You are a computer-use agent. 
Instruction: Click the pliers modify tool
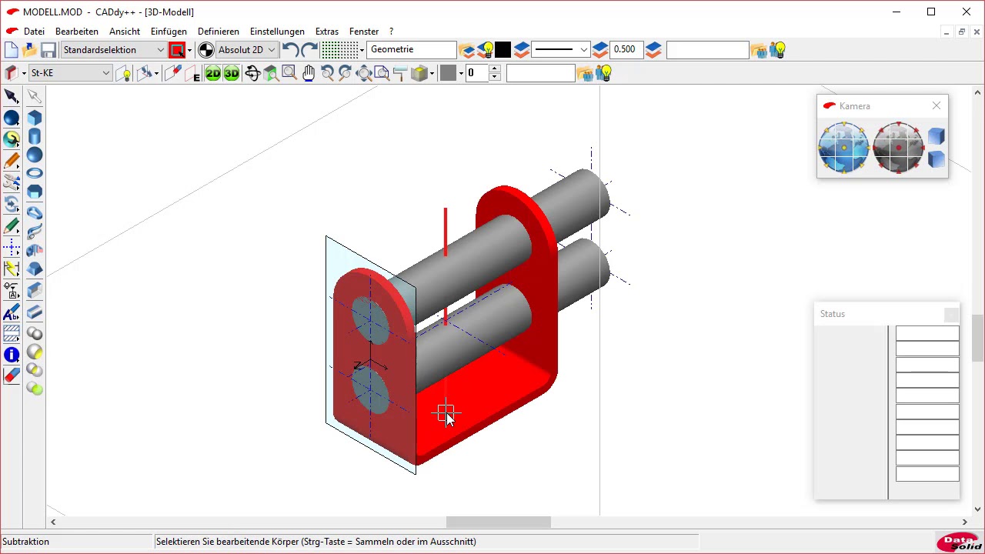tap(12, 182)
